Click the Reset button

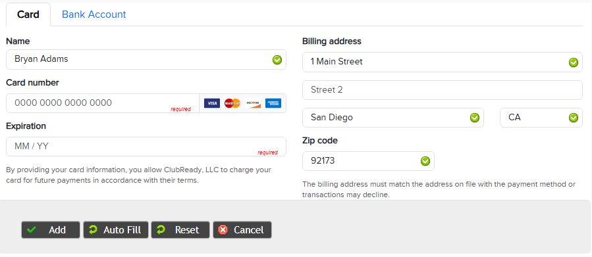180,230
